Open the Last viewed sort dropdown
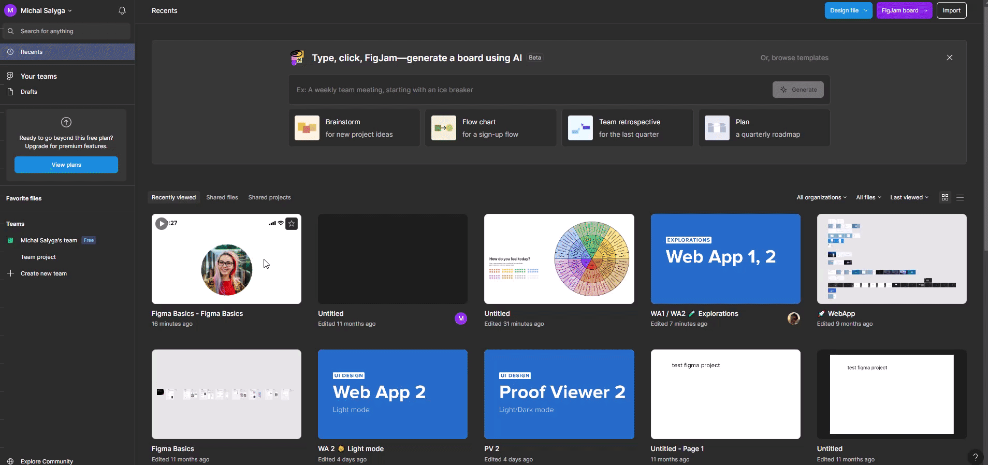The height and width of the screenshot is (465, 988). point(909,197)
